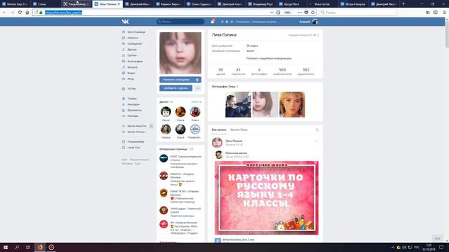The height and width of the screenshot is (252, 449).
Task: Play the track in the header player
Action: pyautogui.click(x=227, y=22)
